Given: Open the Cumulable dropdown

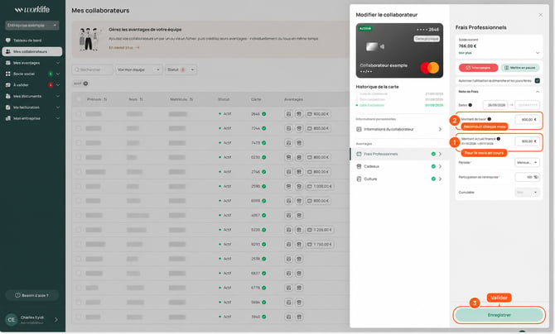Looking at the screenshot, I should pyautogui.click(x=527, y=193).
